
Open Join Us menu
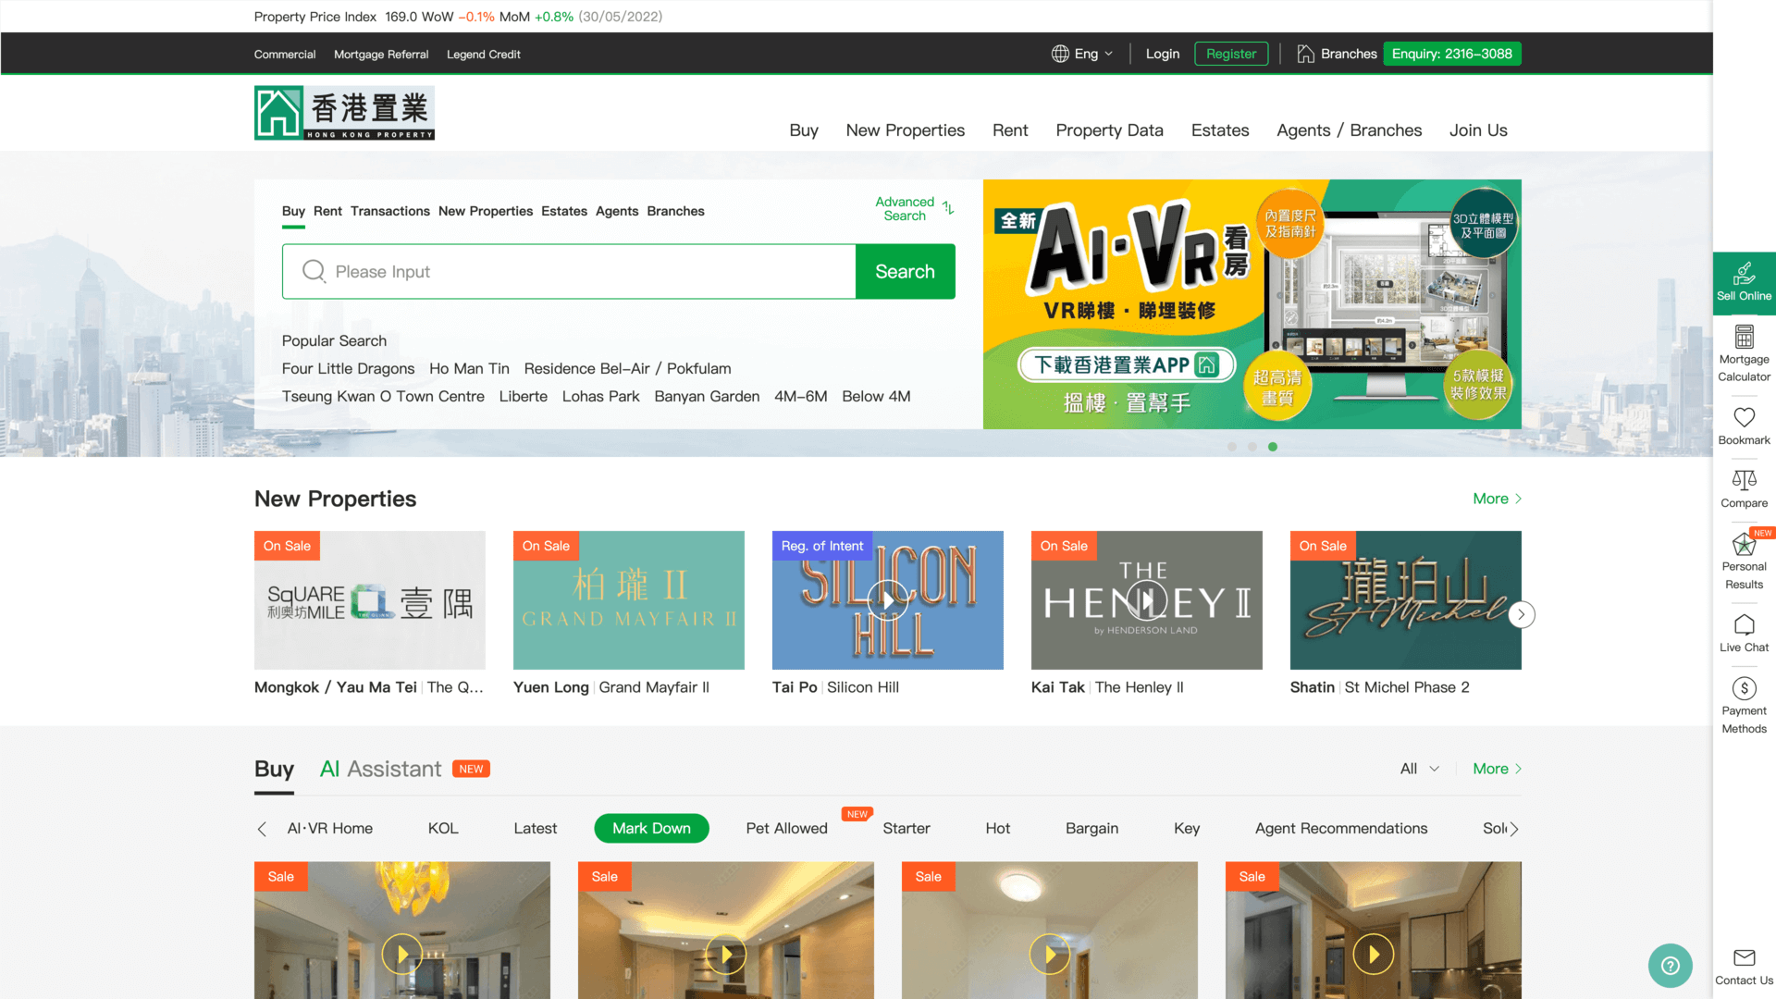pos(1478,130)
